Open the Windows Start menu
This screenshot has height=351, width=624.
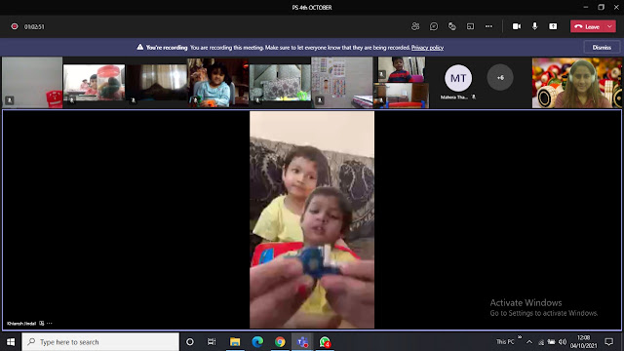click(11, 342)
